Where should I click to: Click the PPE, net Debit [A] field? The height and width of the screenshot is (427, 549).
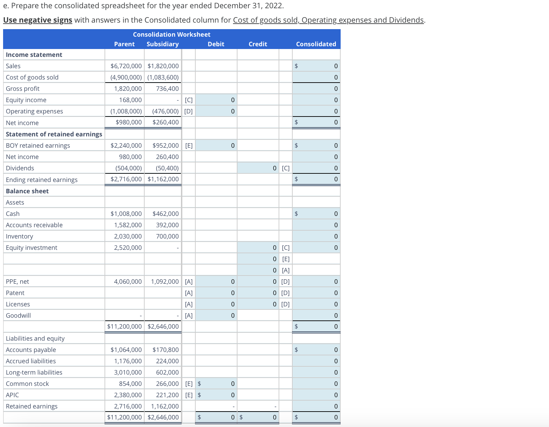(216, 281)
